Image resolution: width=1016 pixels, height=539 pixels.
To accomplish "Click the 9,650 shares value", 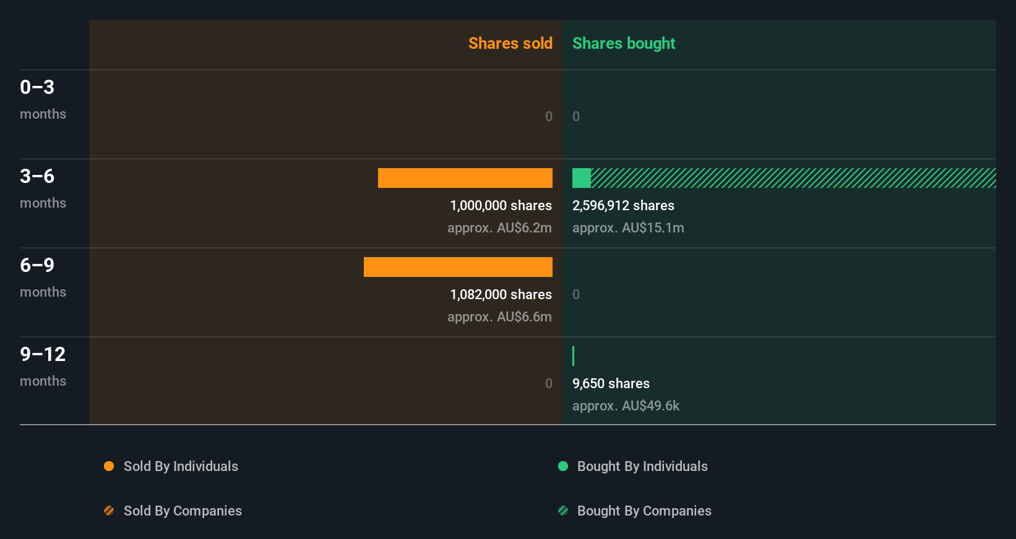I will (x=611, y=384).
